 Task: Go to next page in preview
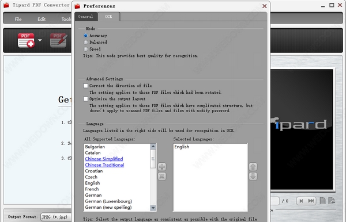[301, 201]
